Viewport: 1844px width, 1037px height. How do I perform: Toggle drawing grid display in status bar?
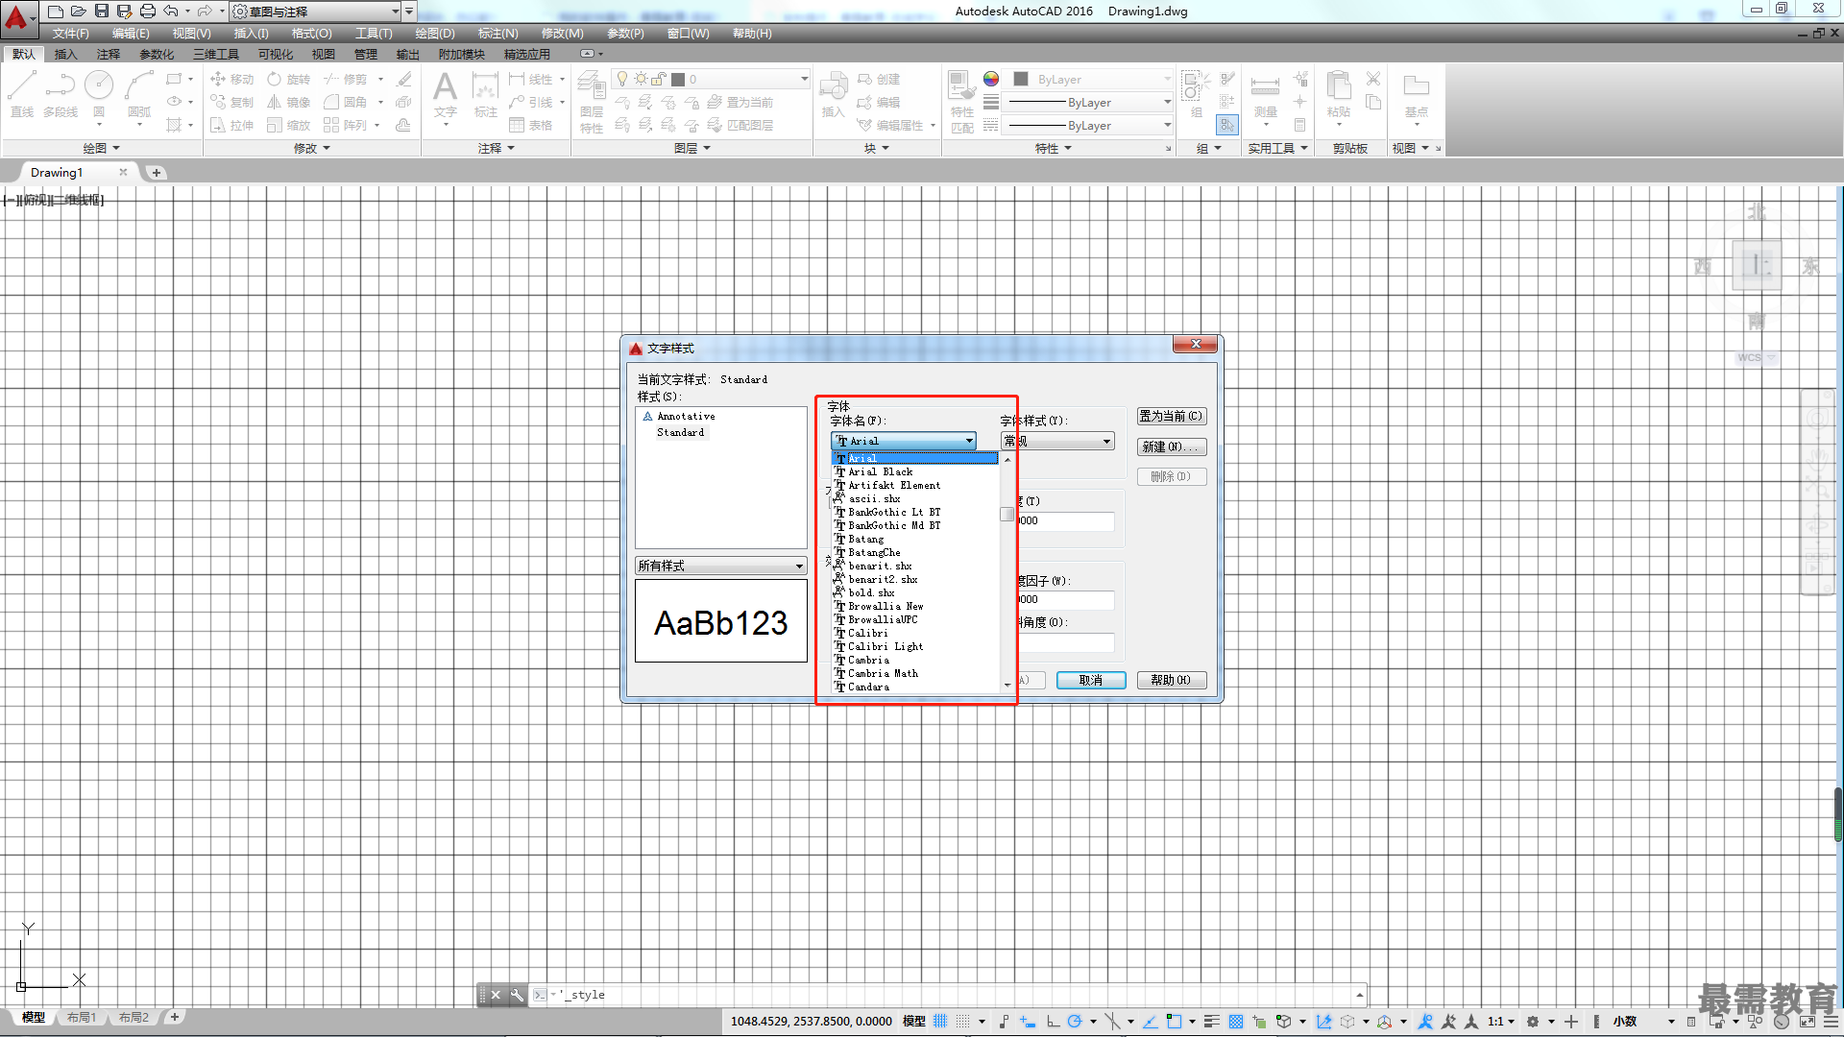(940, 1022)
